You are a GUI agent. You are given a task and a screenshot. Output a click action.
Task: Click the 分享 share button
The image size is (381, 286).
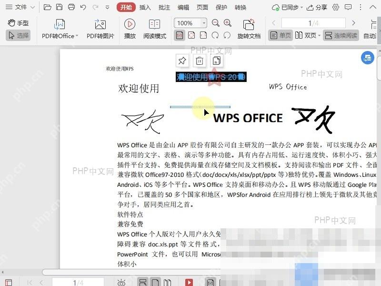tap(317, 8)
